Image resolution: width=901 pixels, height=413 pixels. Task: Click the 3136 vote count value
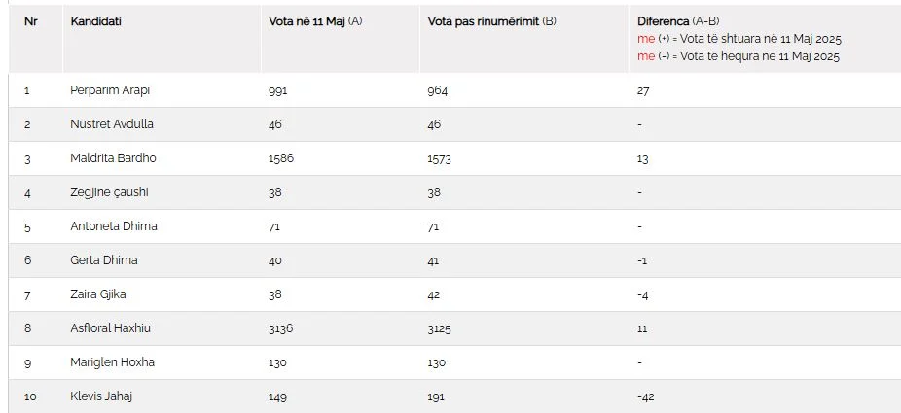point(280,328)
